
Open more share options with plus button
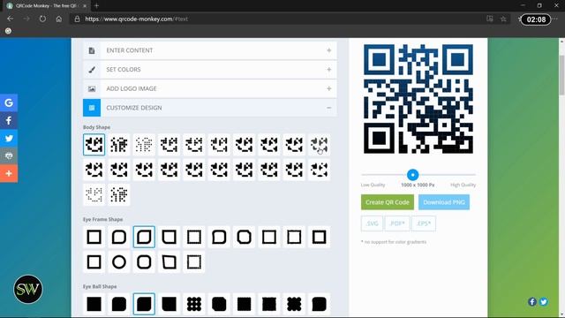tap(9, 173)
